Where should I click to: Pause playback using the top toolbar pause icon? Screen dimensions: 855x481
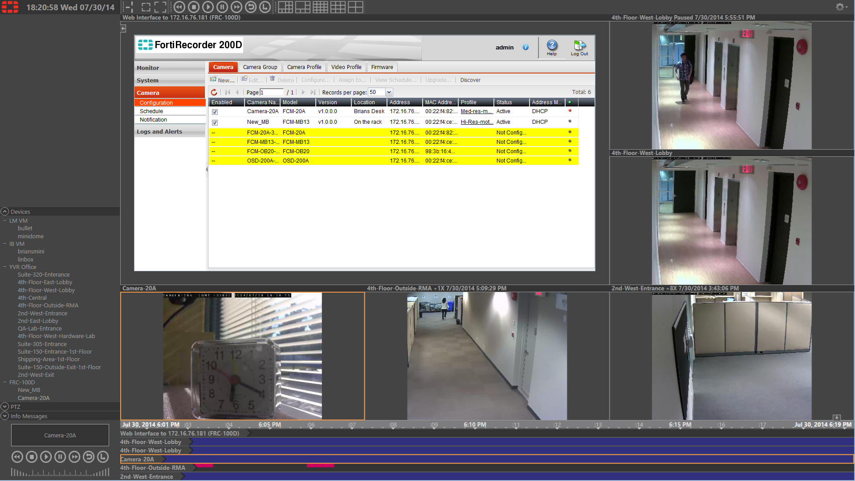(x=222, y=7)
